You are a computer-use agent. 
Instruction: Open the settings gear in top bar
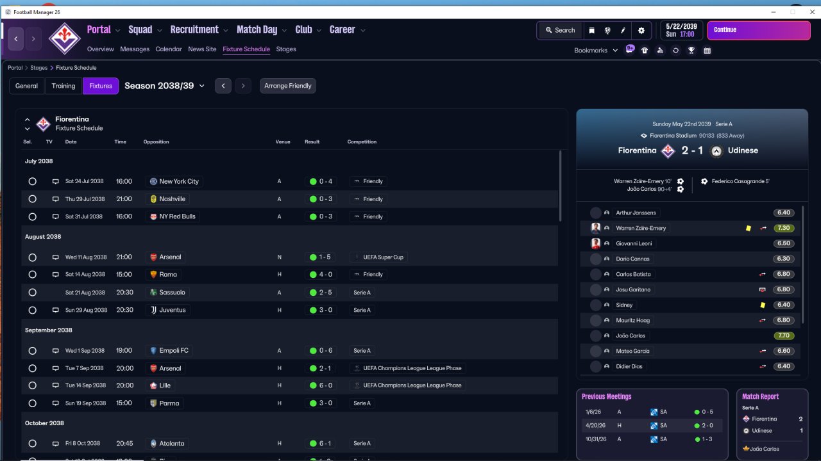(641, 30)
